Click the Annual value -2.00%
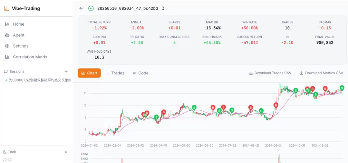This screenshot has width=348, height=163. click(x=137, y=28)
